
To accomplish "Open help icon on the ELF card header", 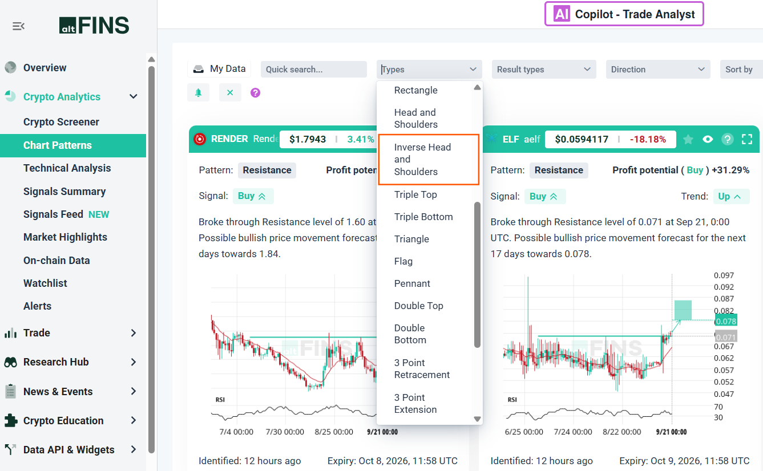I will [x=727, y=139].
